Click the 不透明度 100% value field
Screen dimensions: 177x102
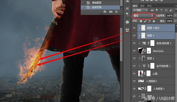click(170, 15)
